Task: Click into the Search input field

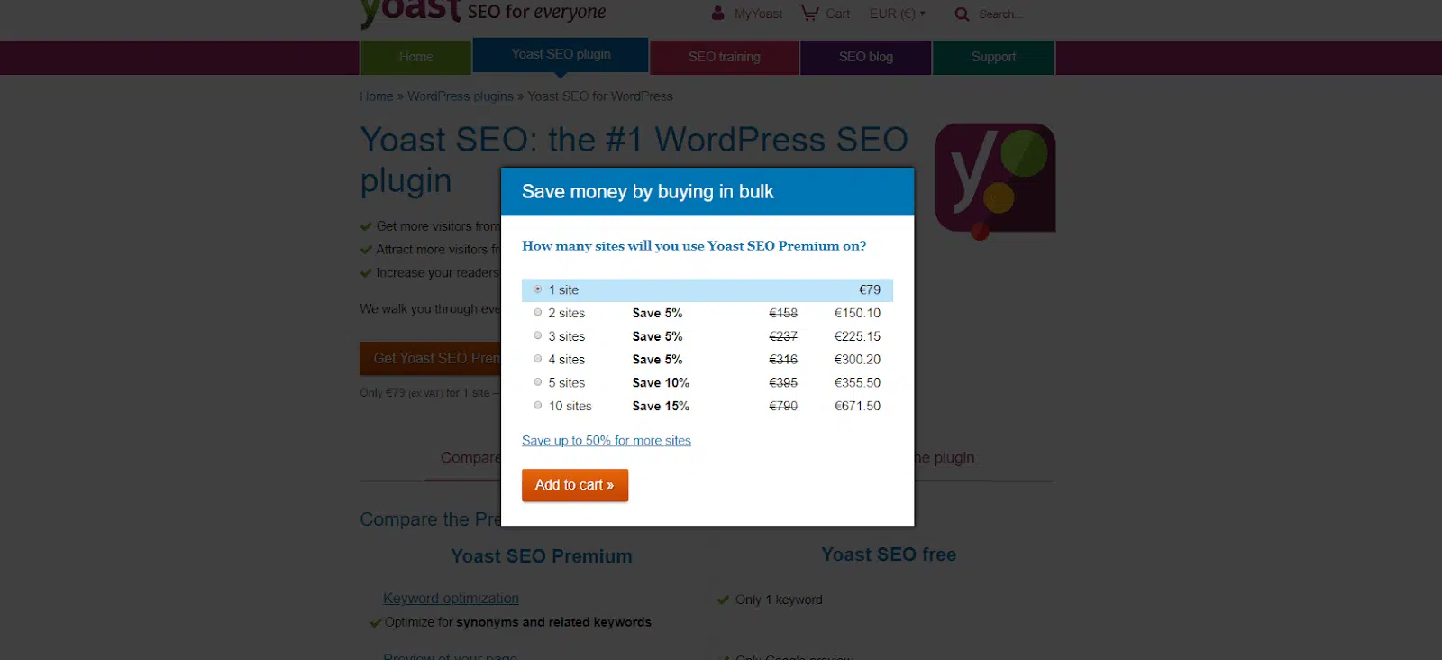Action: 1000,14
